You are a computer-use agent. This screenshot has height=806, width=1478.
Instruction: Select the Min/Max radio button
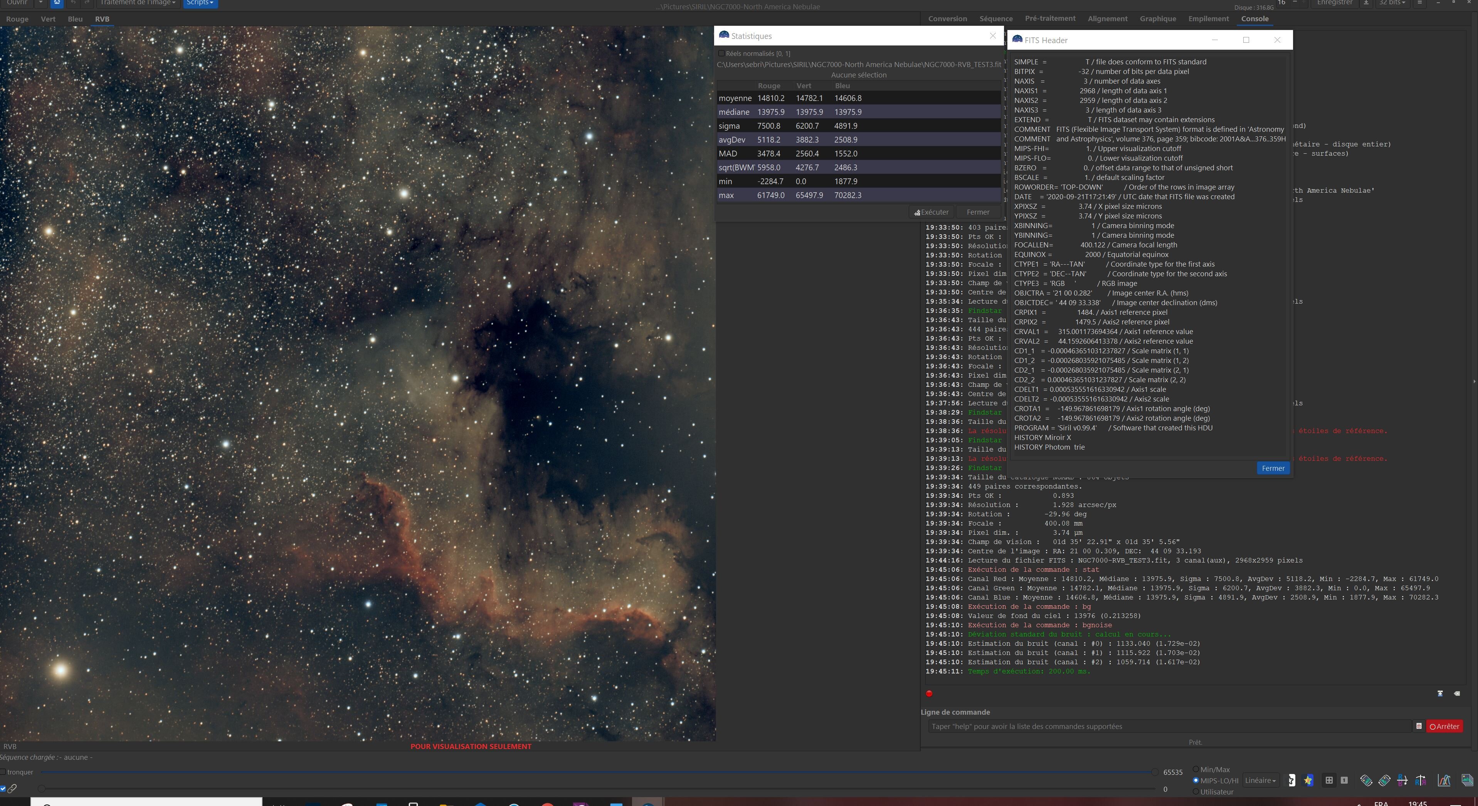pos(1196,769)
